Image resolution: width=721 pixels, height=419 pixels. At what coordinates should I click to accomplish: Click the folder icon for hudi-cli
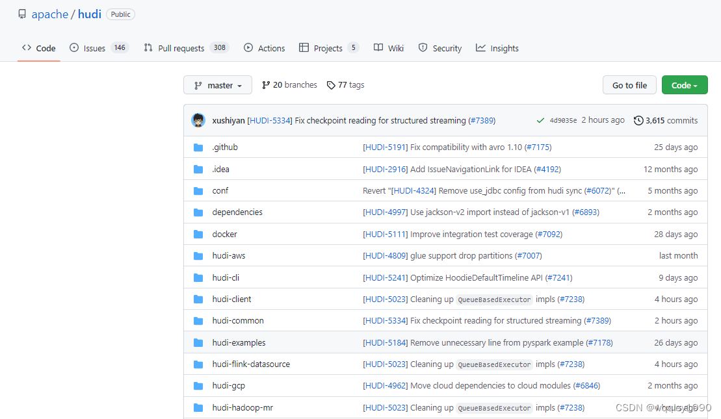click(x=198, y=278)
